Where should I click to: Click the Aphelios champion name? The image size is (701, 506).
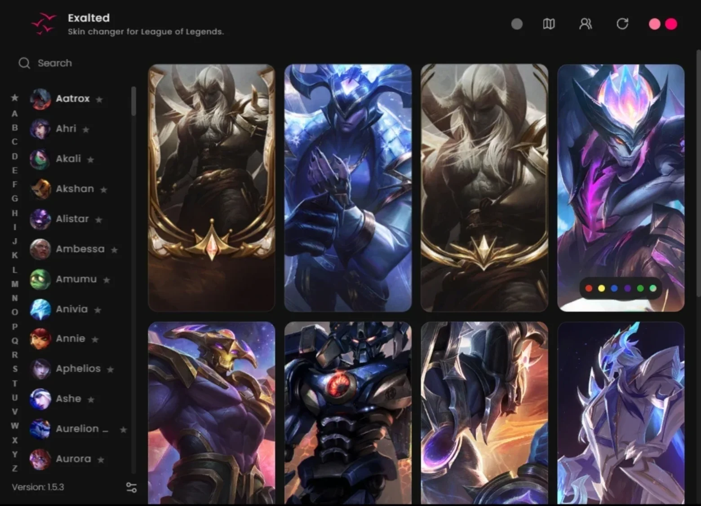[x=78, y=369]
